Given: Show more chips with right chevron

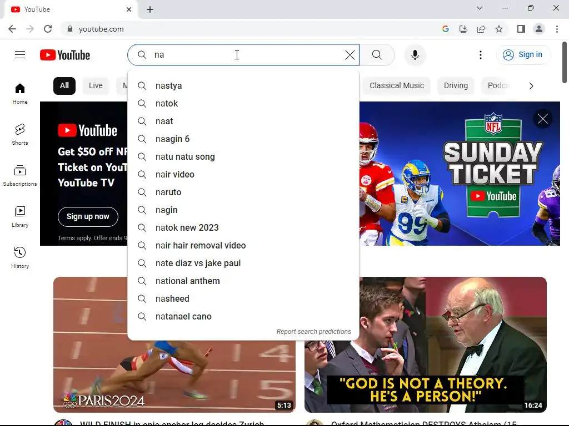Looking at the screenshot, I should point(531,86).
